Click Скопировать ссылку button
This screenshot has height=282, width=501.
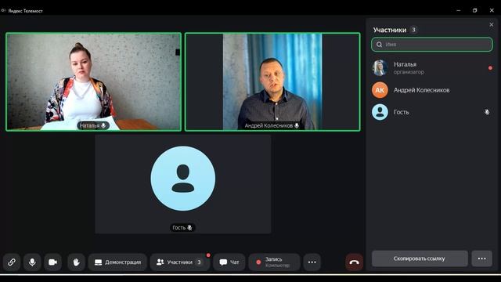click(420, 258)
